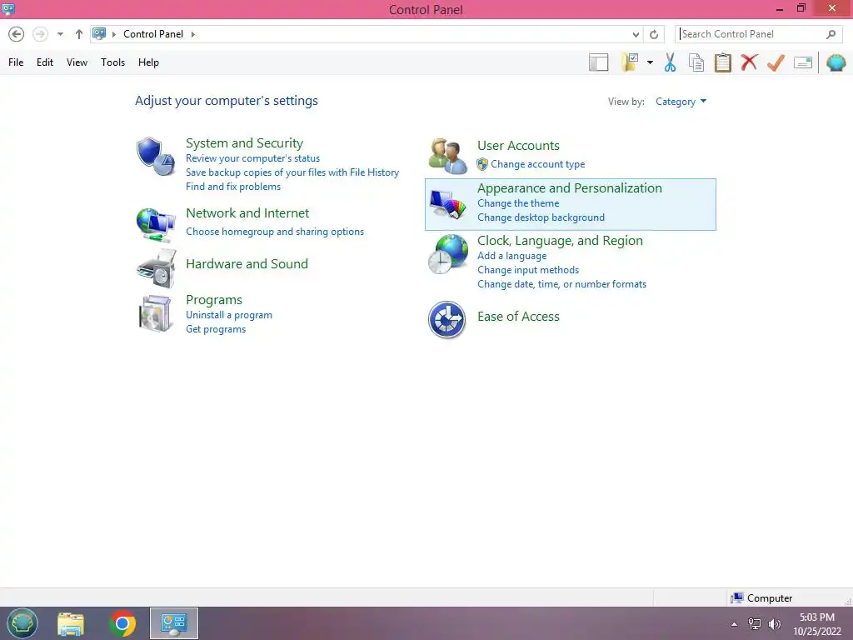Screen dimensions: 853x640
Task: Click the Hardware and Sound printer icon
Action: pos(157,268)
